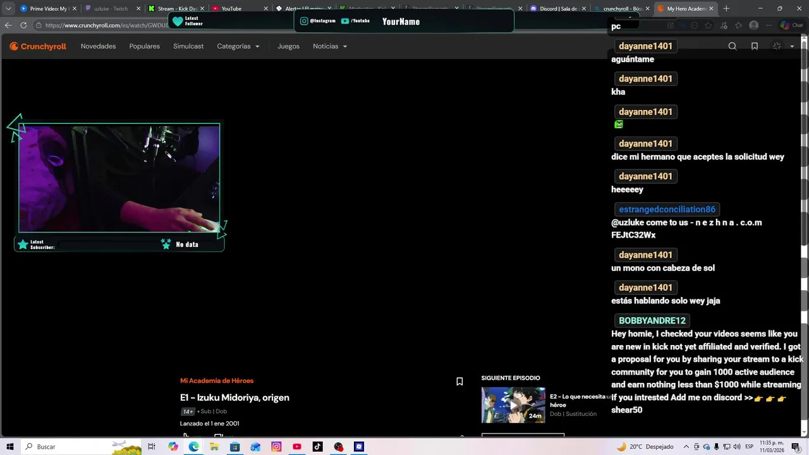Click the Windows Buscar search box

(x=82, y=447)
